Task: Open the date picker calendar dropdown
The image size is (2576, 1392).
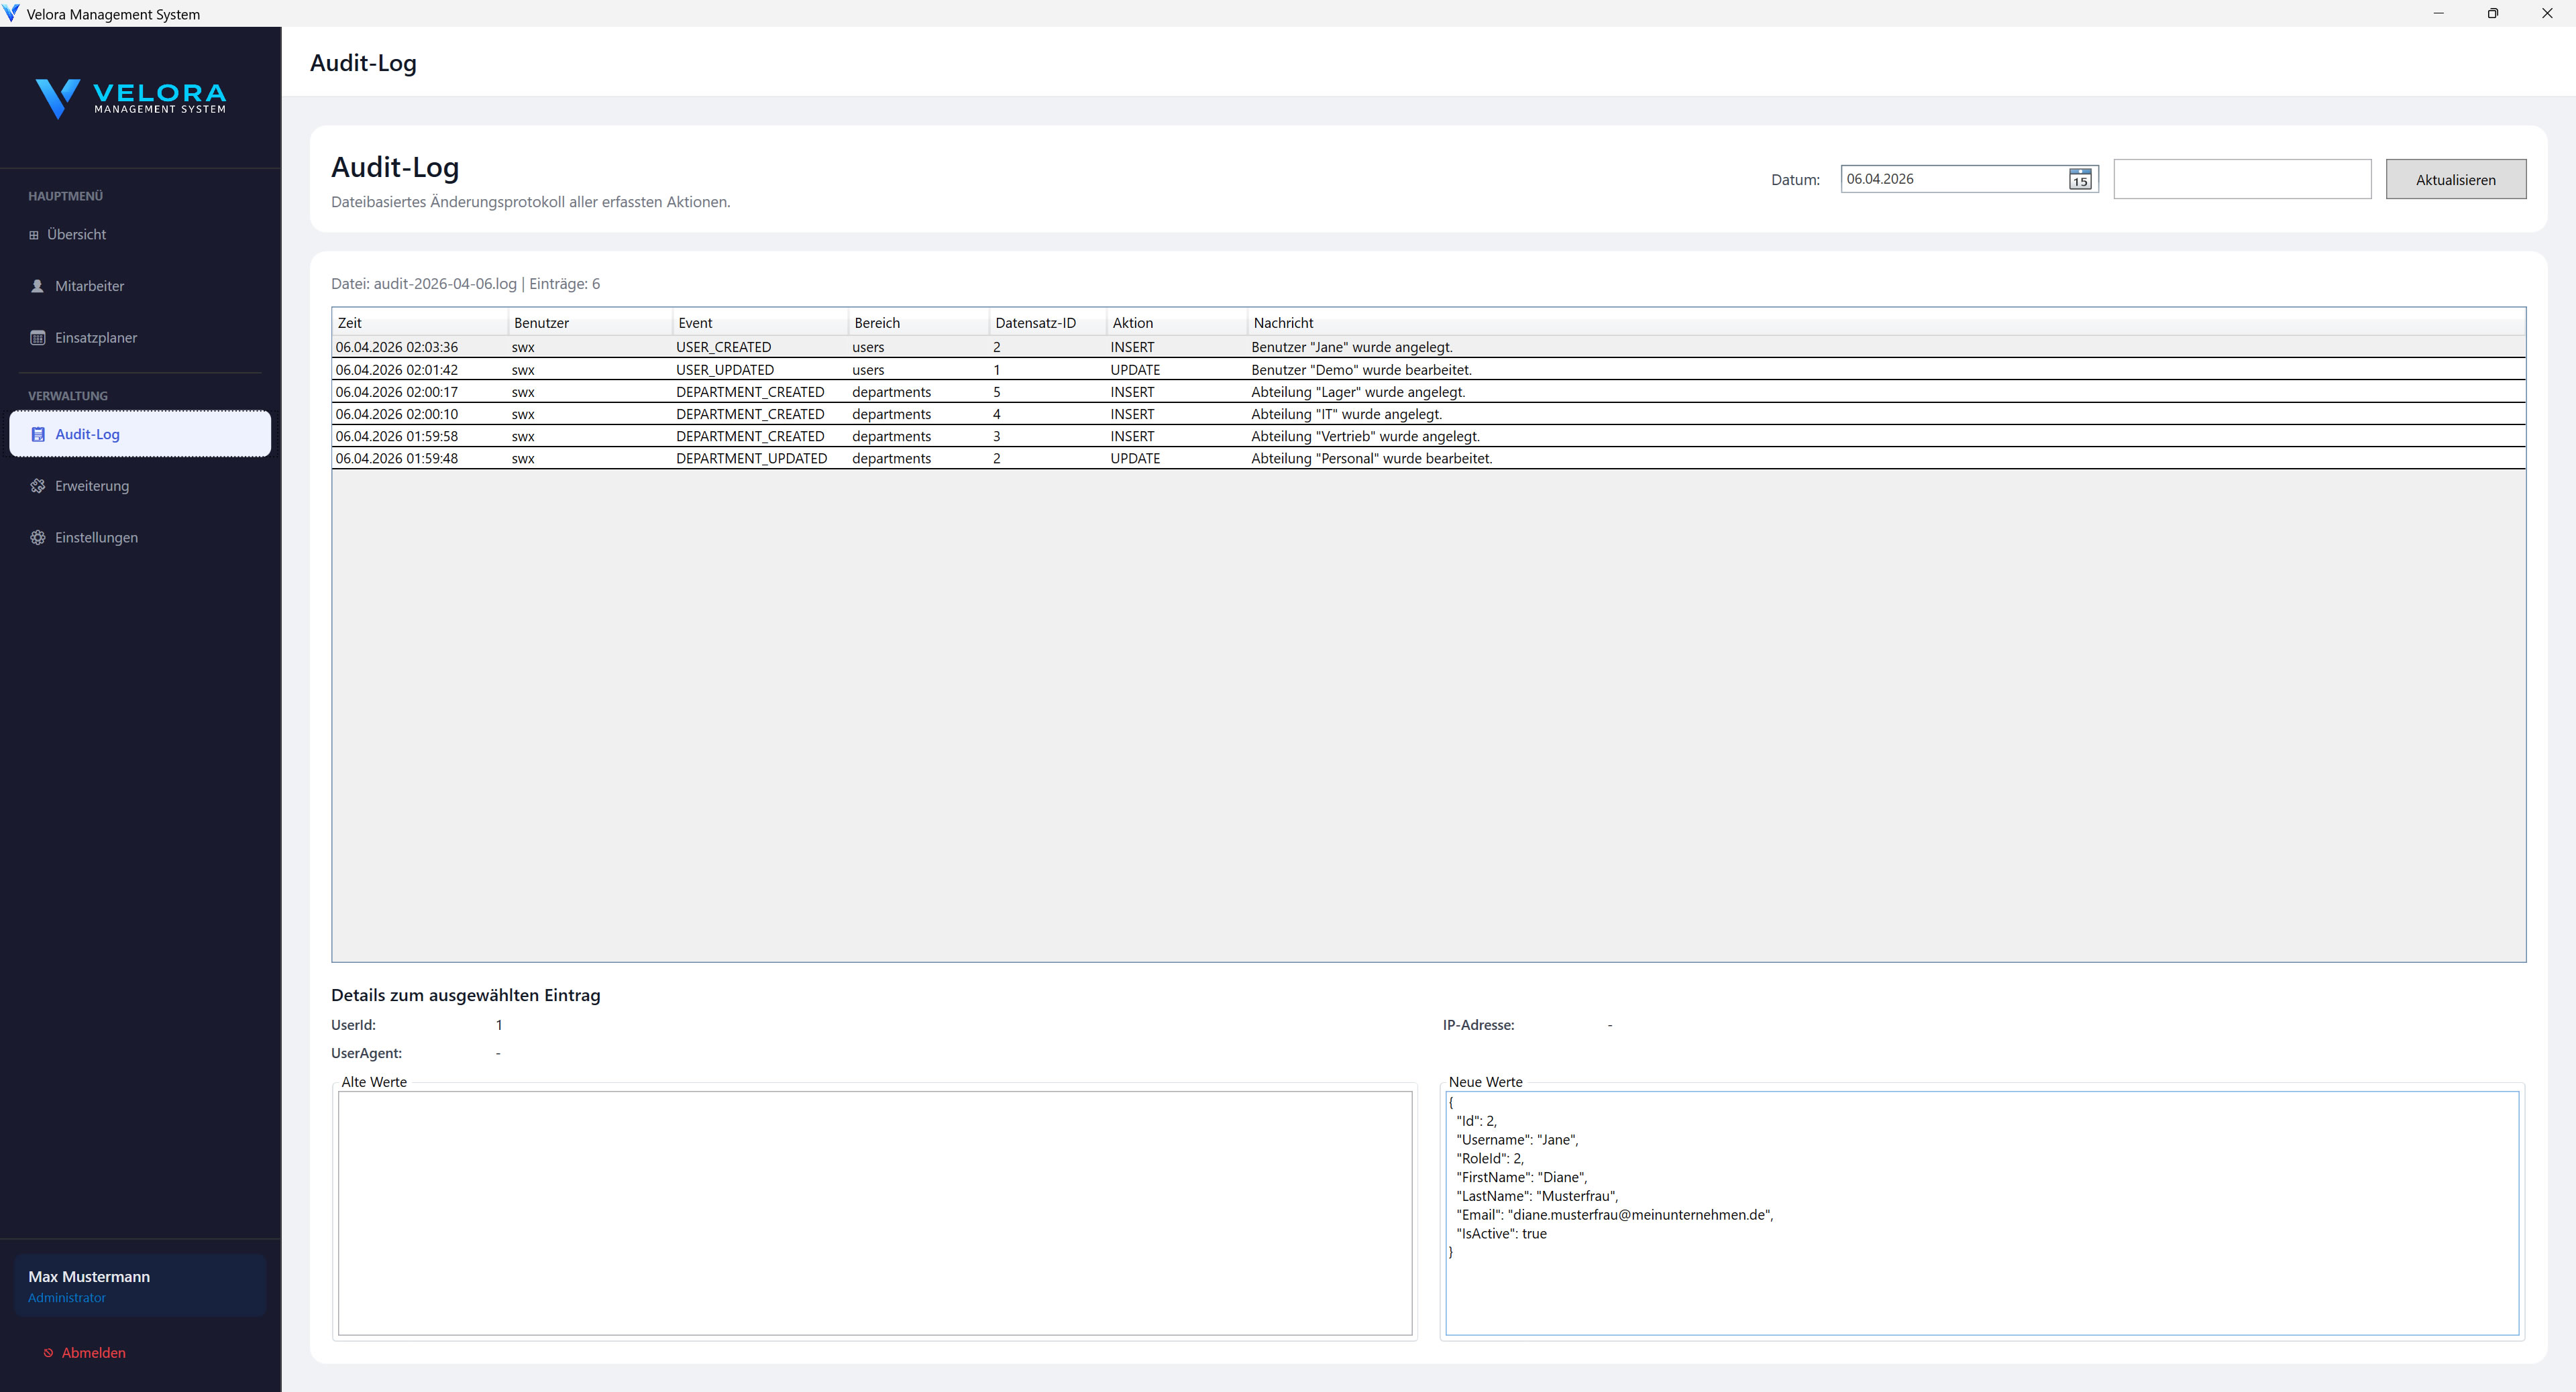Action: (x=2080, y=180)
